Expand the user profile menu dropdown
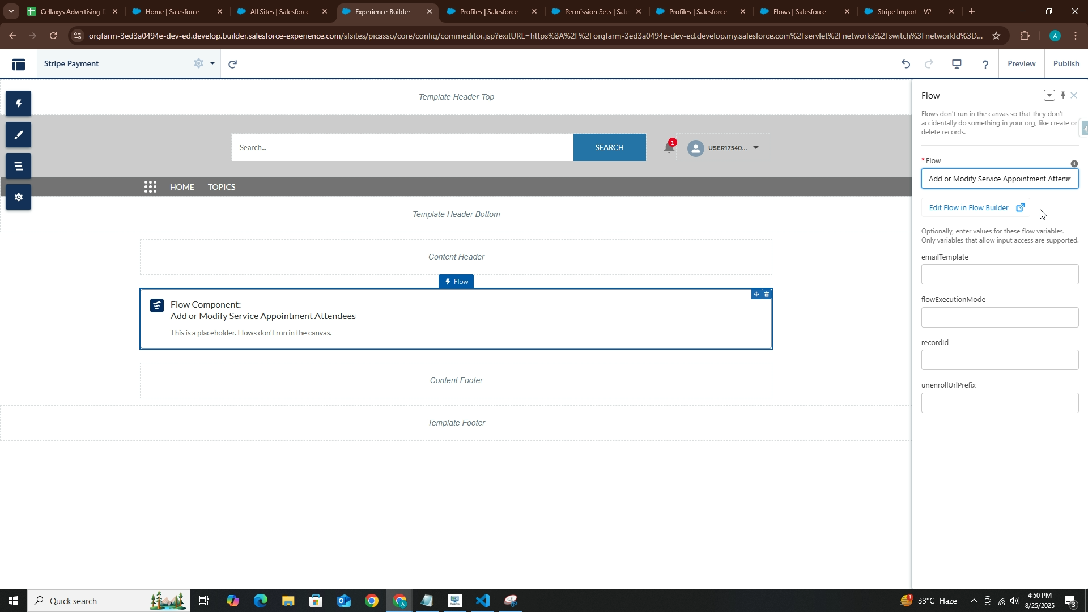Viewport: 1088px width, 612px height. (x=755, y=148)
